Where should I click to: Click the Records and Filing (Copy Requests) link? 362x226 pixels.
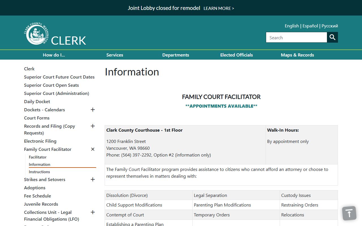pos(49,129)
